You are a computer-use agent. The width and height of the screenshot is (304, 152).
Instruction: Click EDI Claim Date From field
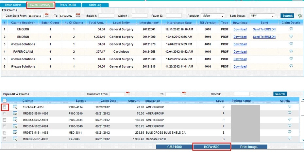click(x=36, y=16)
